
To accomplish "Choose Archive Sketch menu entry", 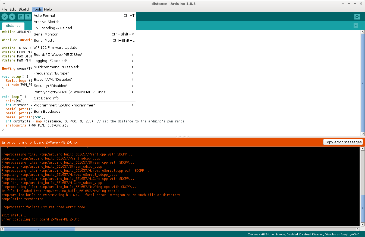I will (x=84, y=22).
